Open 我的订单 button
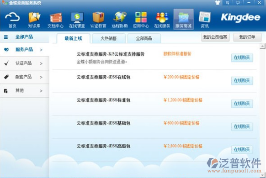266x178 pixels. click(247, 37)
